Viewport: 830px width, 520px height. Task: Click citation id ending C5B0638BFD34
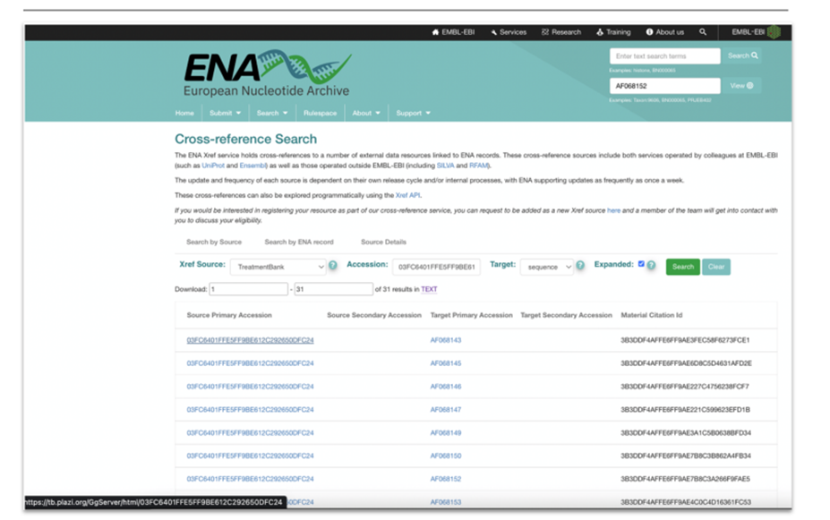tap(686, 432)
